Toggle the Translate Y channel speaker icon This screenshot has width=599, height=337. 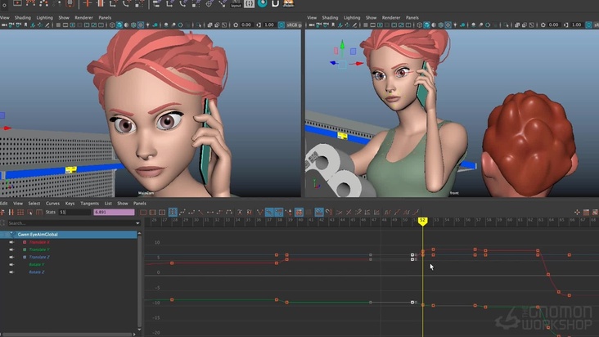click(11, 249)
